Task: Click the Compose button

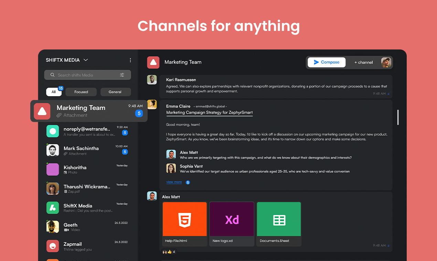Action: click(x=326, y=62)
